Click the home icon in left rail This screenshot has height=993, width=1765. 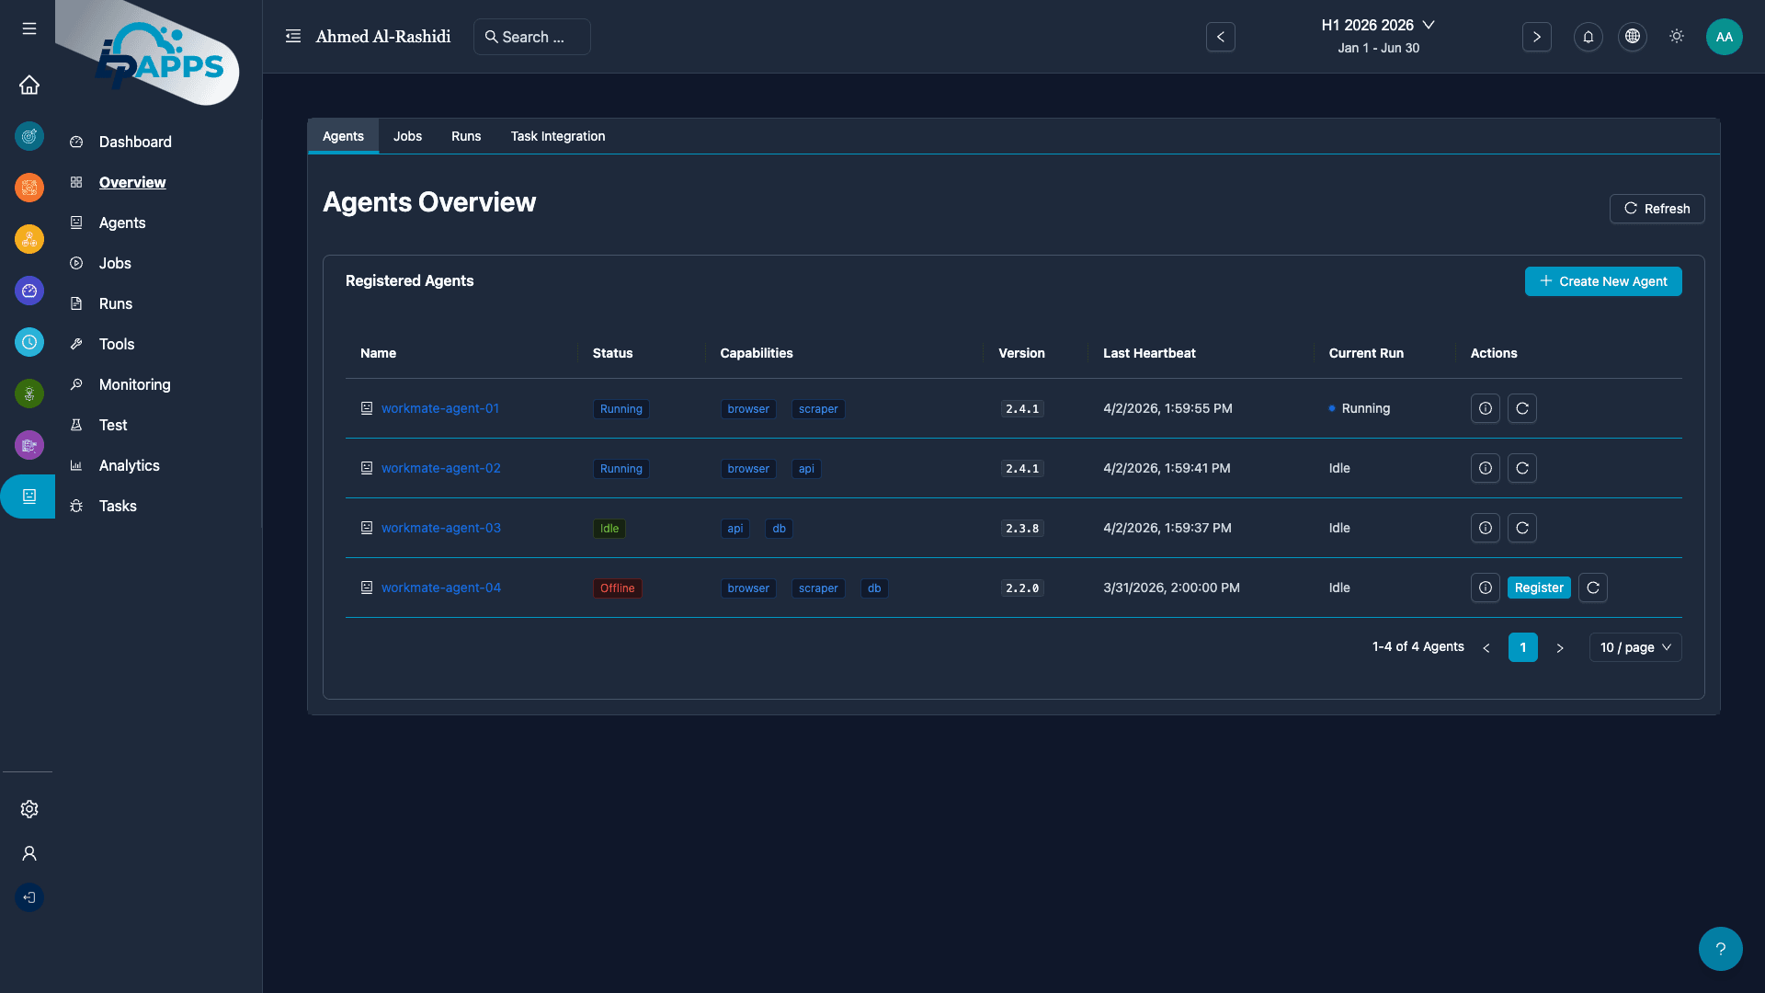[29, 85]
